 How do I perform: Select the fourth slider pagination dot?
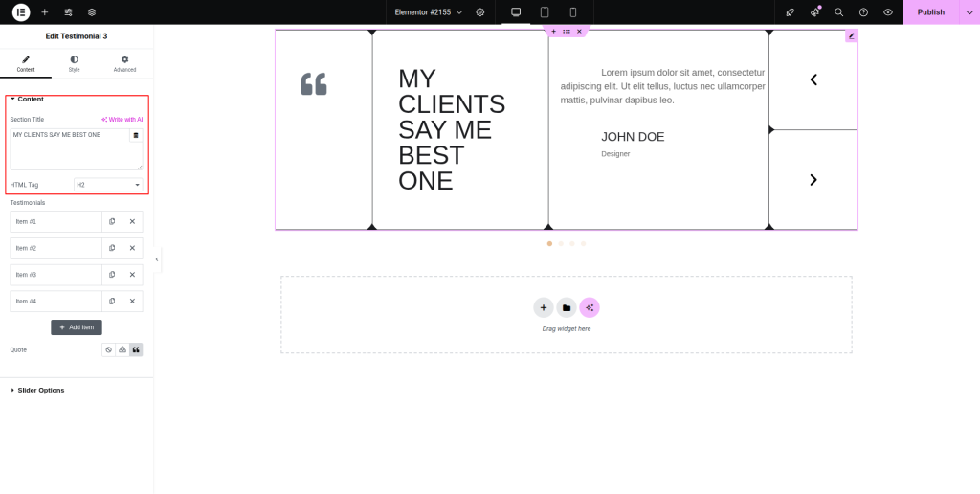(583, 244)
